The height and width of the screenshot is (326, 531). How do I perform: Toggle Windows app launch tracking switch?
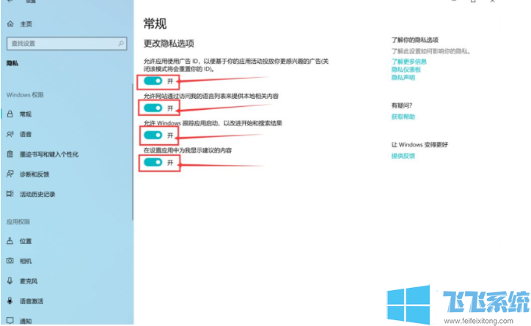[x=153, y=136]
